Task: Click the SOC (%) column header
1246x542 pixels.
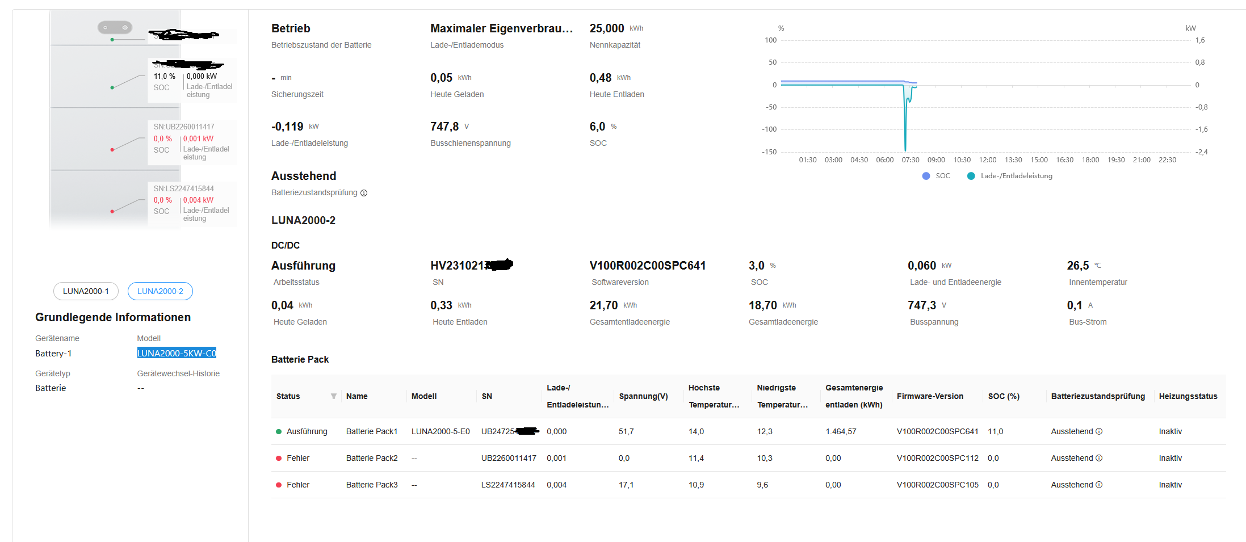Action: pos(1004,396)
